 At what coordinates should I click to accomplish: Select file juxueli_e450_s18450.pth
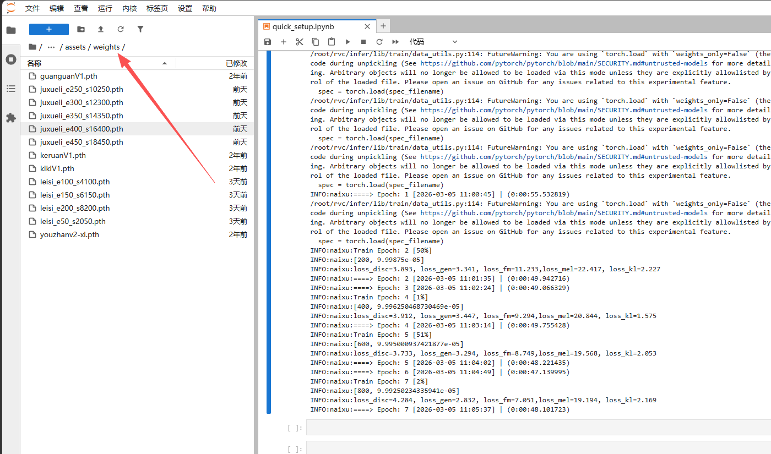click(x=137, y=142)
